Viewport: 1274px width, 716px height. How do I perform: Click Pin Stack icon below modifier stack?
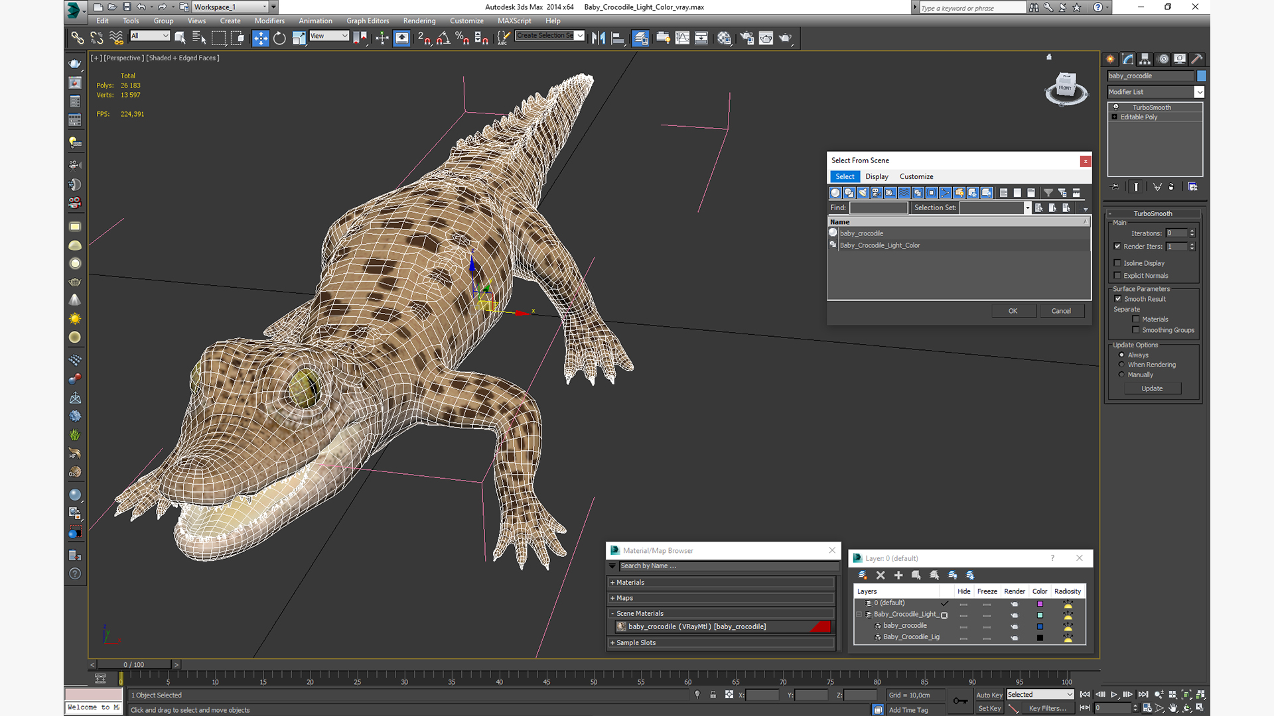click(x=1115, y=187)
